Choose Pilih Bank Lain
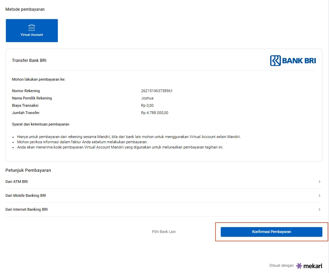 coord(164,232)
